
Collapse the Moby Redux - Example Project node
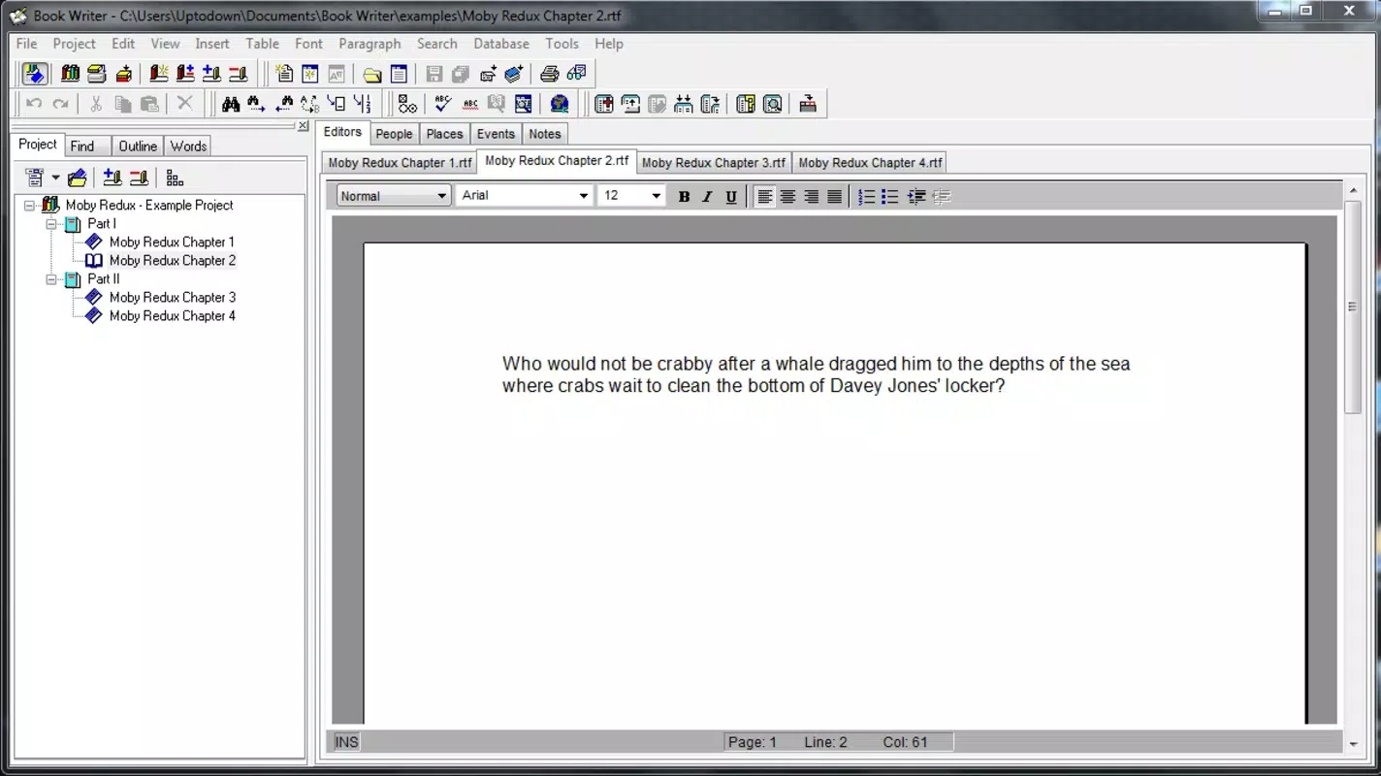click(x=30, y=206)
